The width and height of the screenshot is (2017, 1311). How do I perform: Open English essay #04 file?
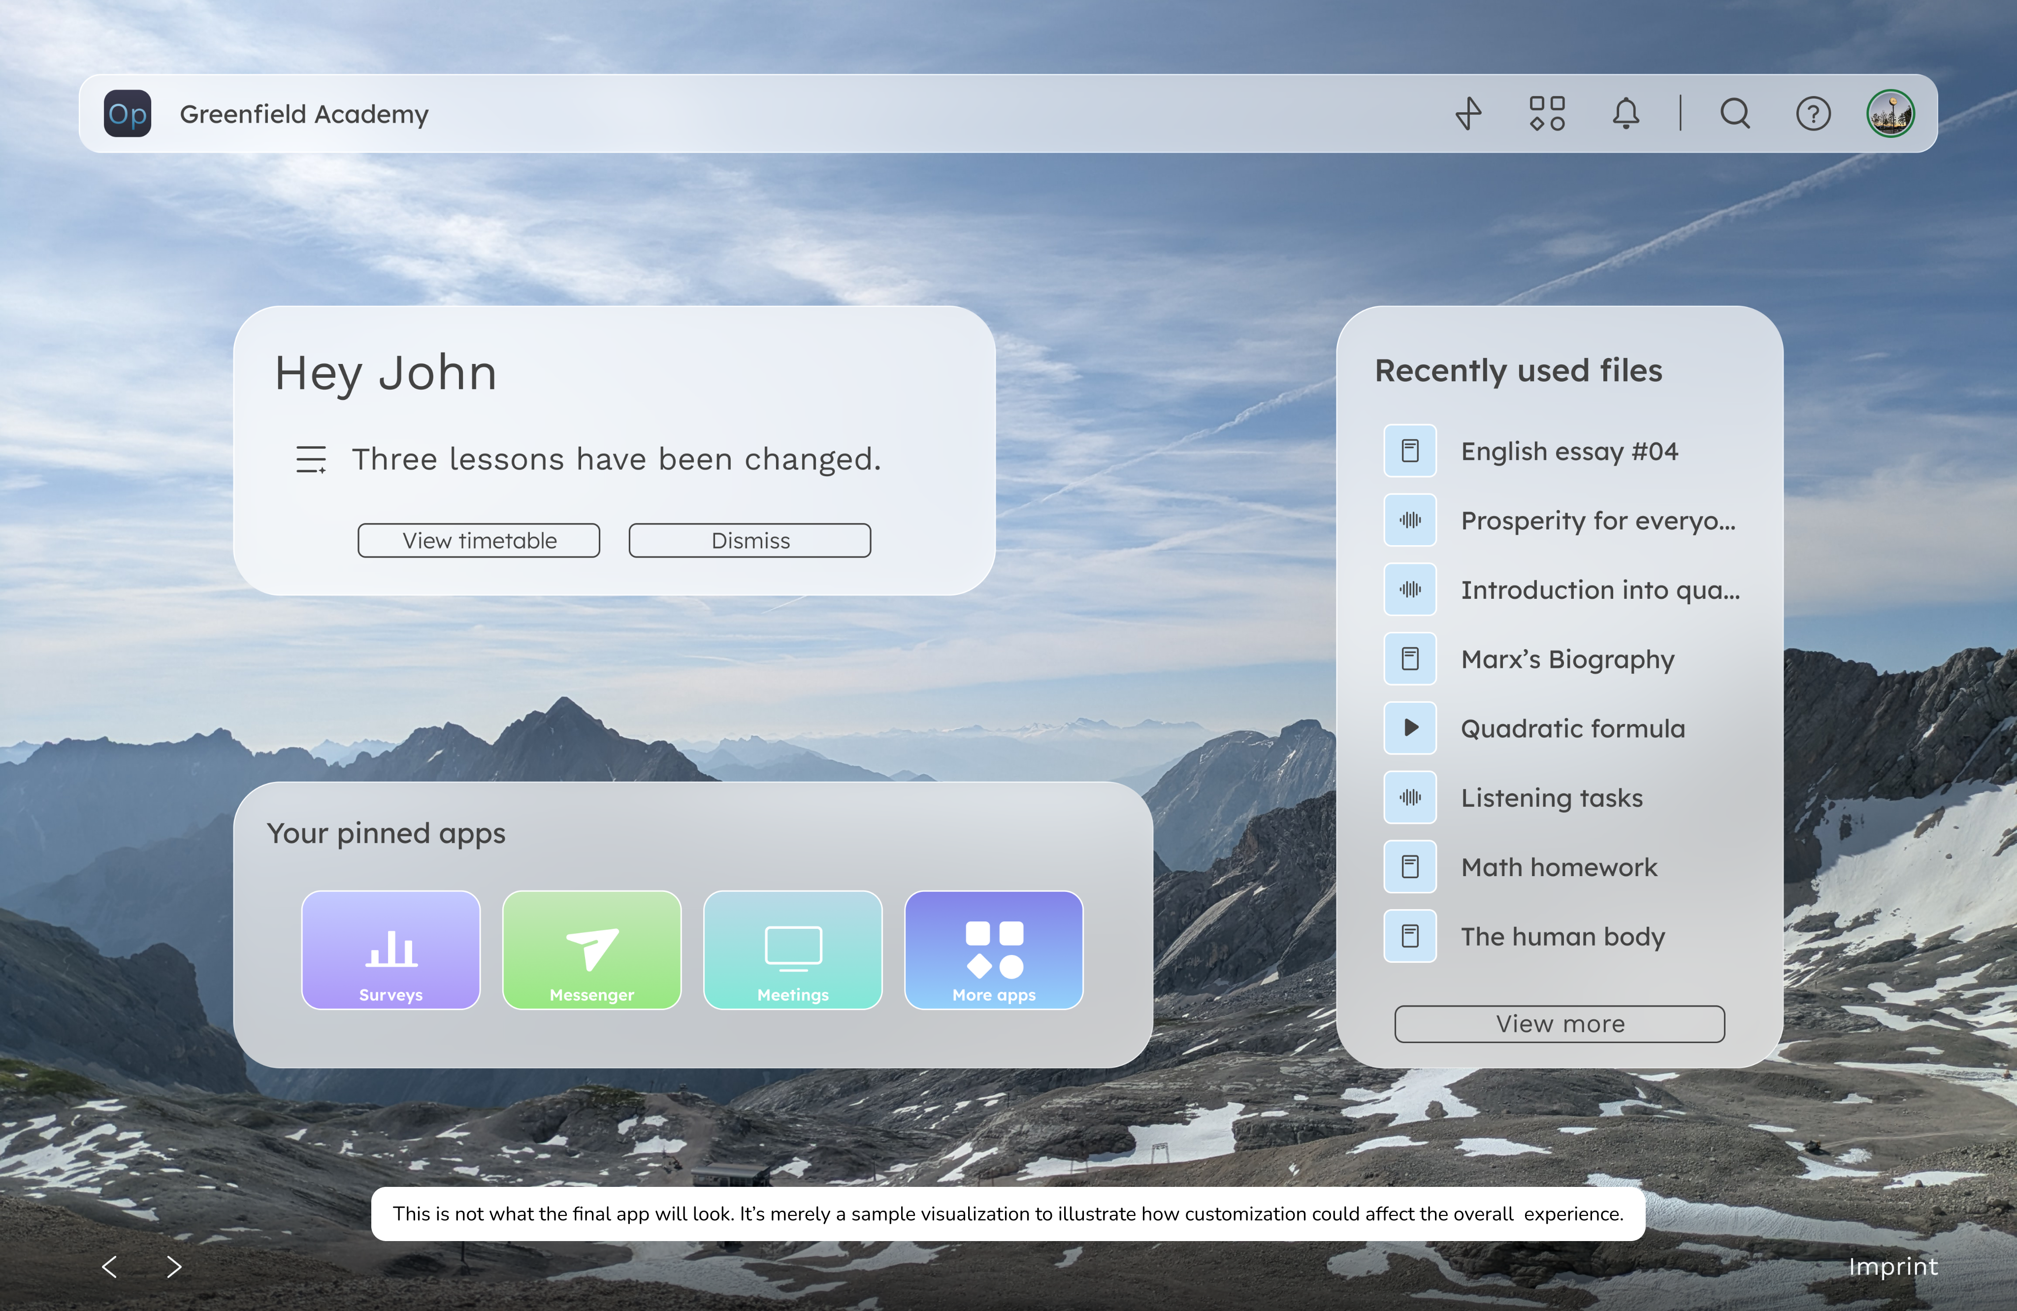click(x=1568, y=451)
